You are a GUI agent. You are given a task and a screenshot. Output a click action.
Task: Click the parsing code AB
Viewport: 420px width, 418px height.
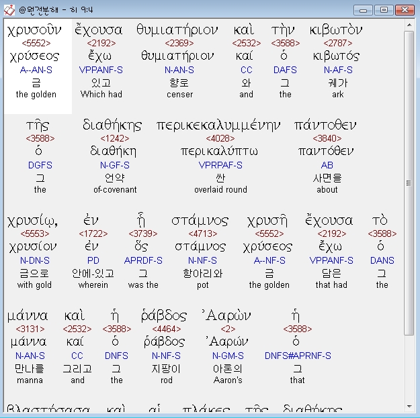click(327, 165)
